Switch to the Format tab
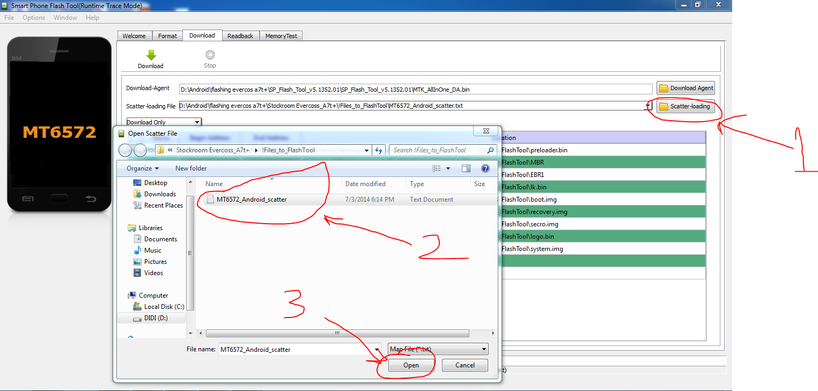The height and width of the screenshot is (391, 818). point(167,36)
